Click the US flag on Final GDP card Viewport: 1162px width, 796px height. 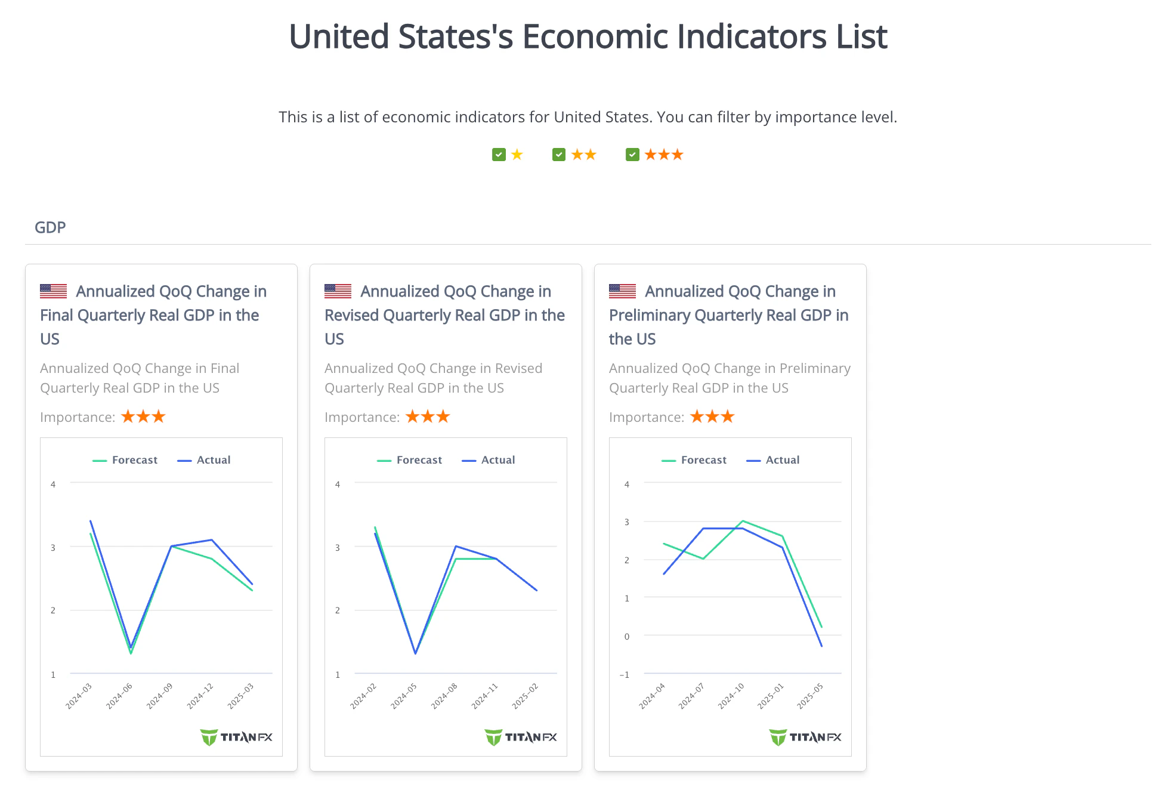pyautogui.click(x=52, y=291)
